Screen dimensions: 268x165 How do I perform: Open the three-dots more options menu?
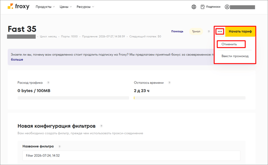220,32
